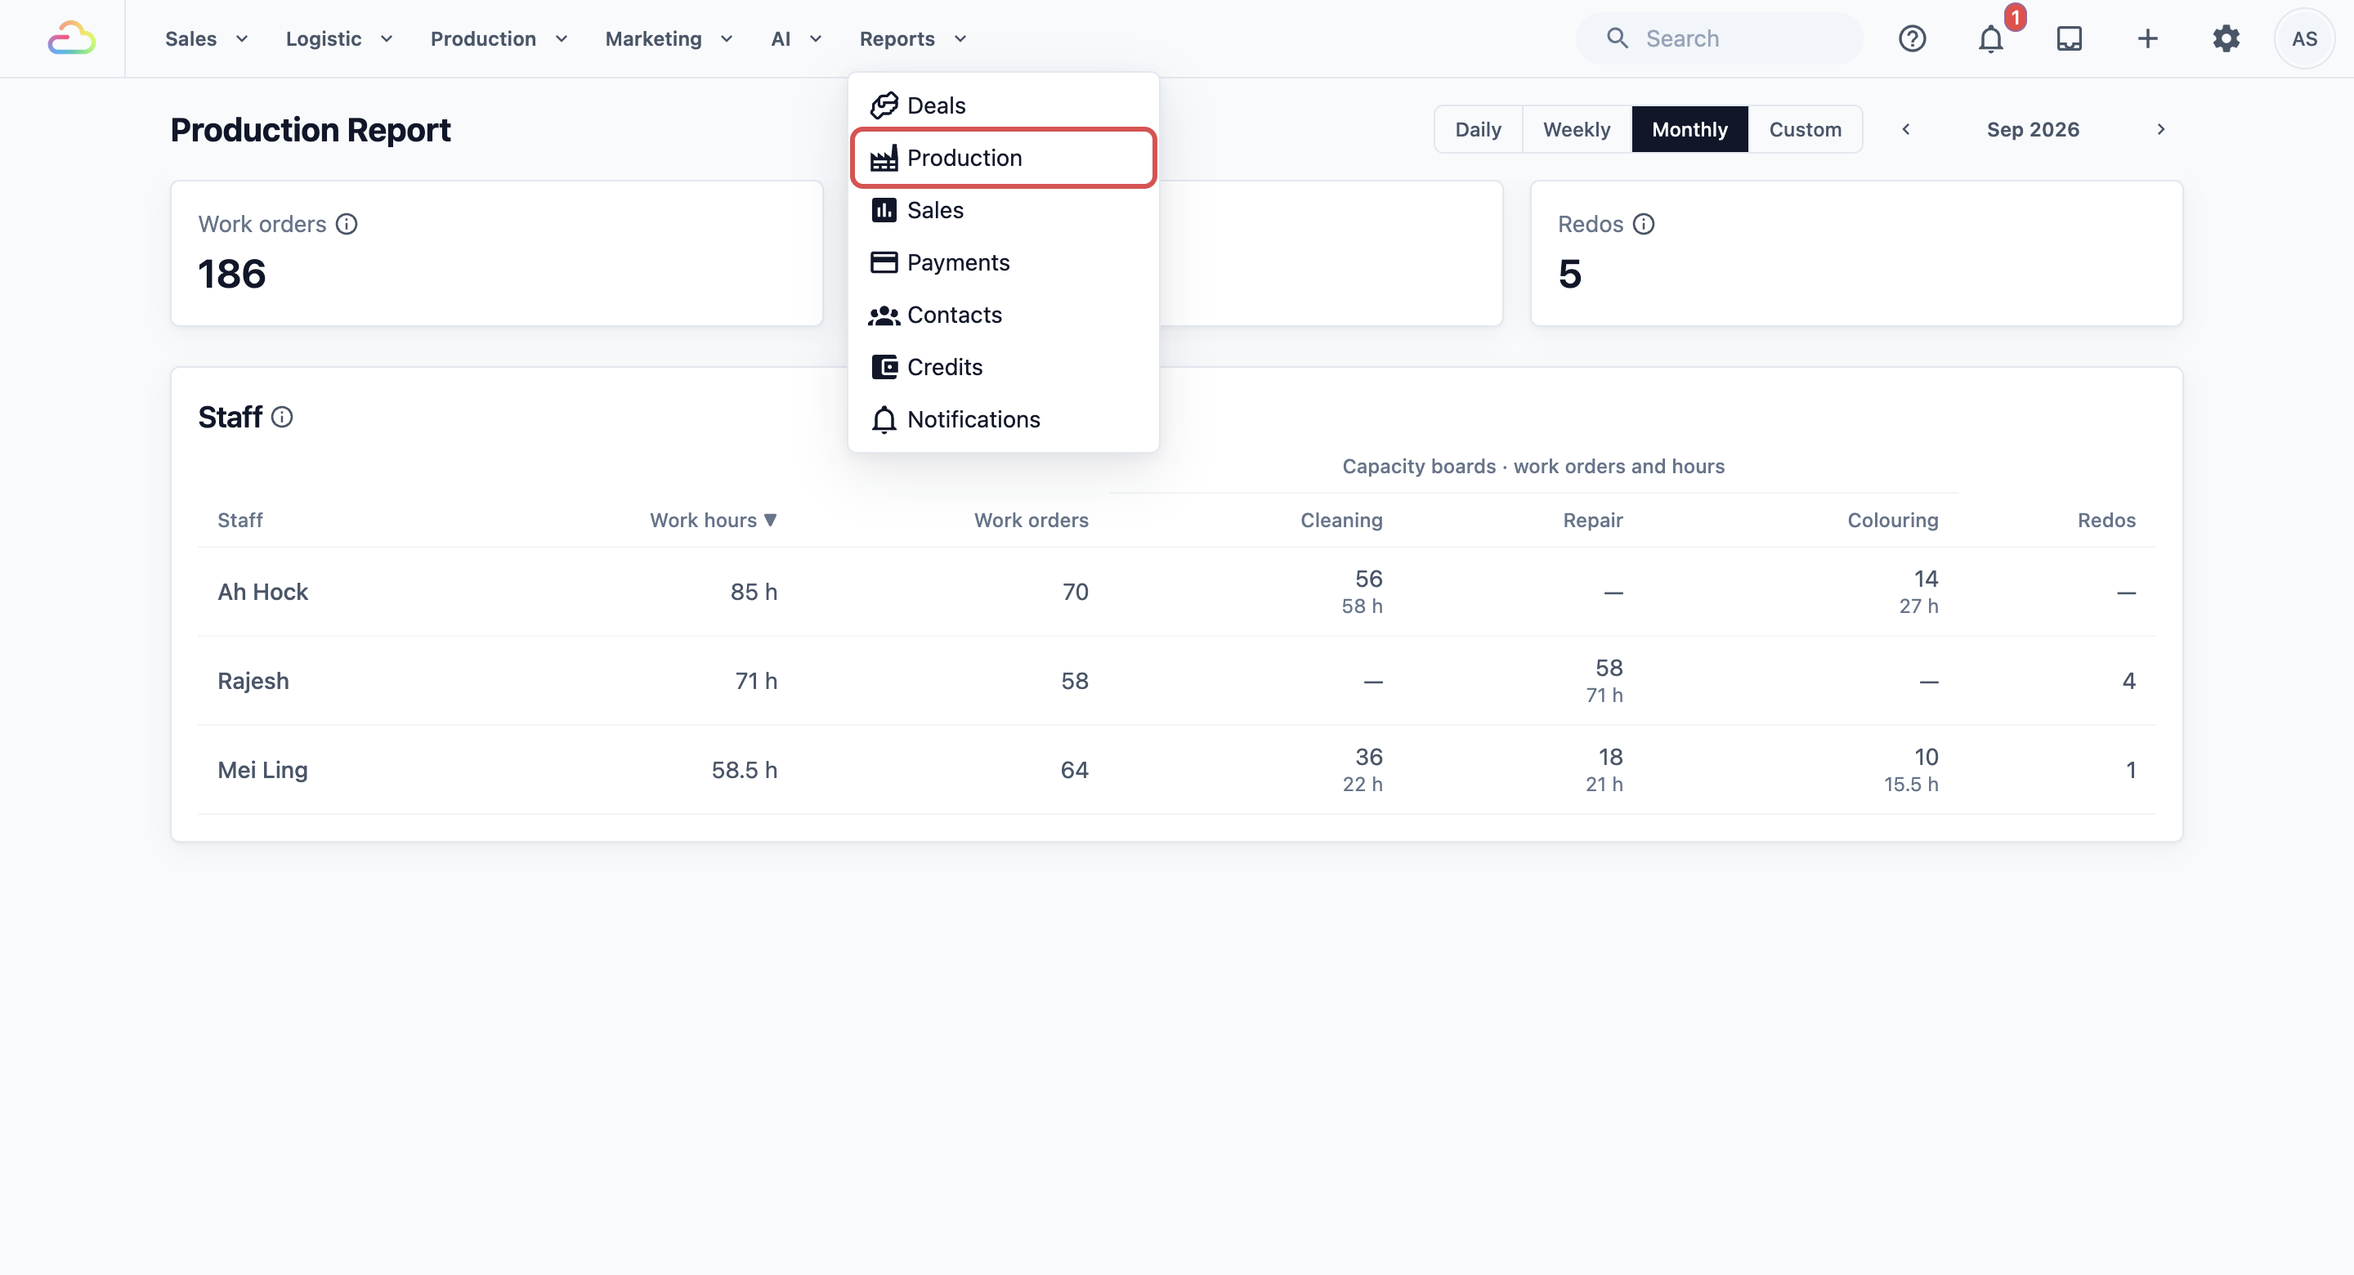Switch period to Weekly
This screenshot has height=1275, width=2354.
pos(1577,130)
